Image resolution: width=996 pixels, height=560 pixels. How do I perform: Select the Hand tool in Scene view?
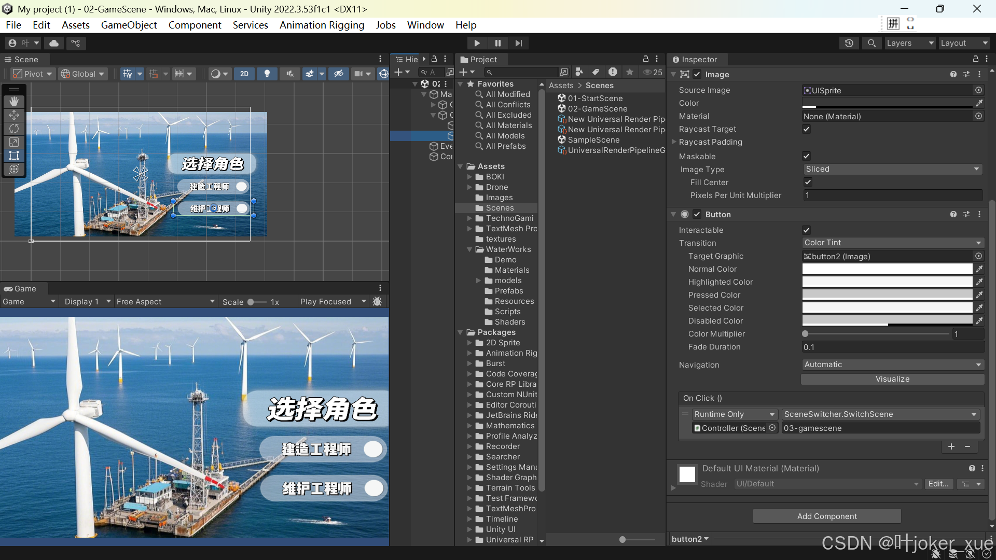14,101
